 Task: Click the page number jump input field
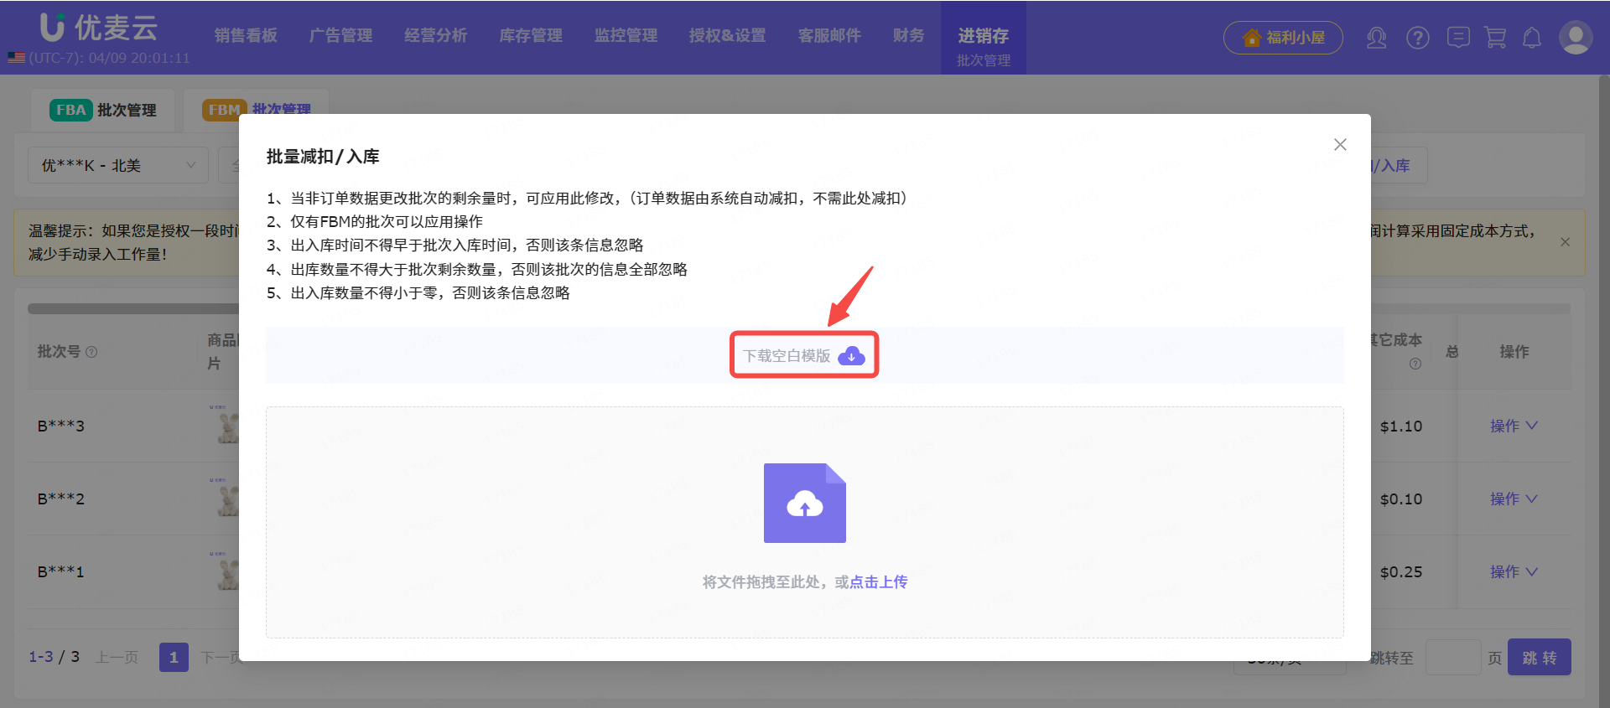[1453, 658]
